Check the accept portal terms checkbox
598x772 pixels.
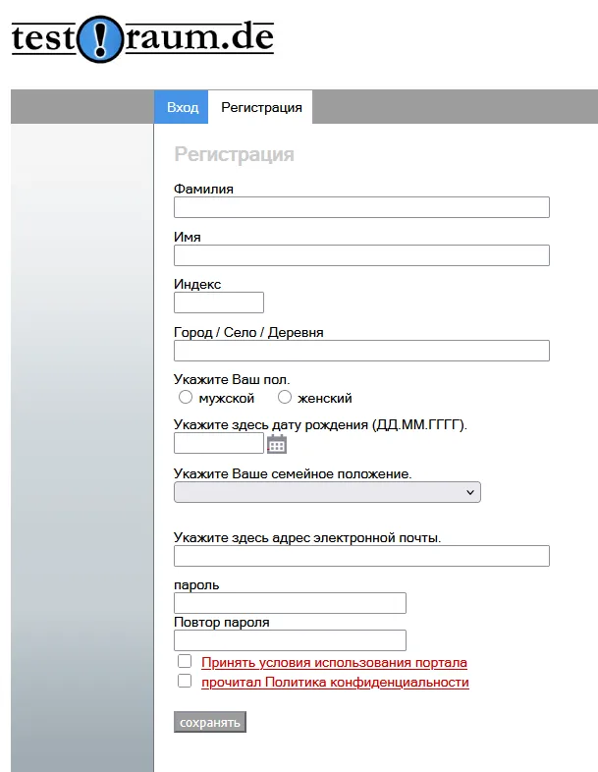click(x=185, y=661)
